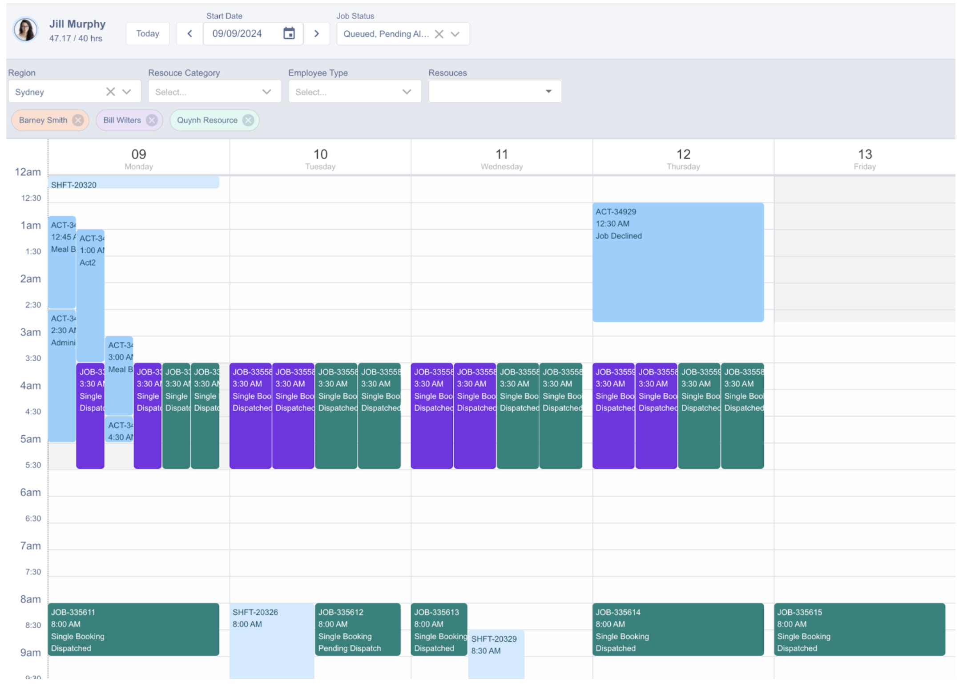Remove the Quynh Resource chip
The height and width of the screenshot is (687, 959).
coord(248,120)
